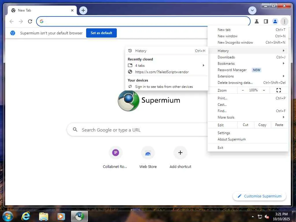The image size is (296, 222).
Task: Click the Supermium logo on the page
Action: coord(149,100)
